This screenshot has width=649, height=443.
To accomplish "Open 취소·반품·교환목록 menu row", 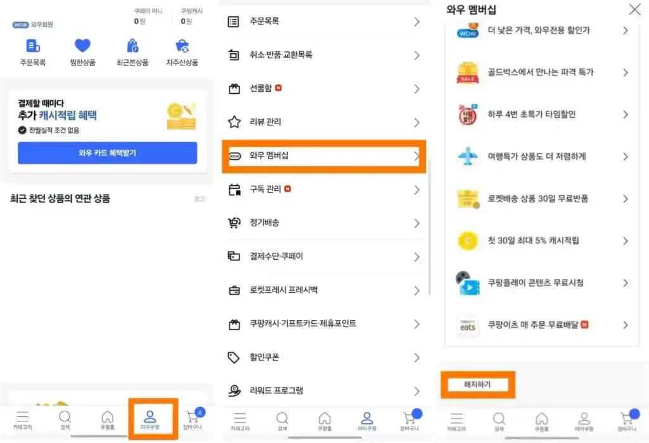I will (x=324, y=55).
